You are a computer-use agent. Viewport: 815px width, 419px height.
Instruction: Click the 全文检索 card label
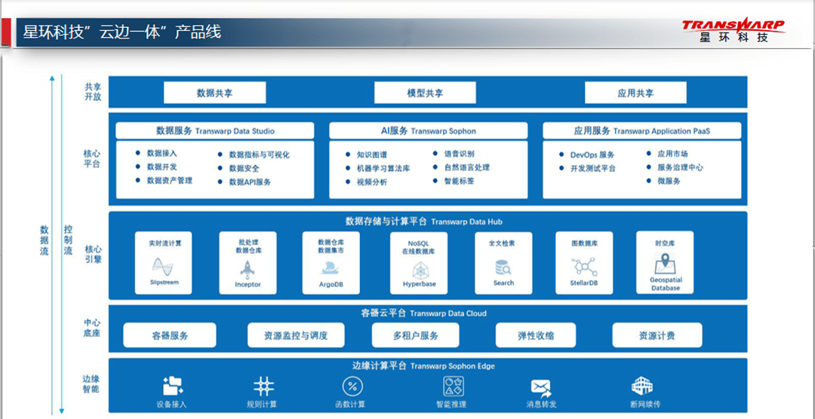coord(503,243)
